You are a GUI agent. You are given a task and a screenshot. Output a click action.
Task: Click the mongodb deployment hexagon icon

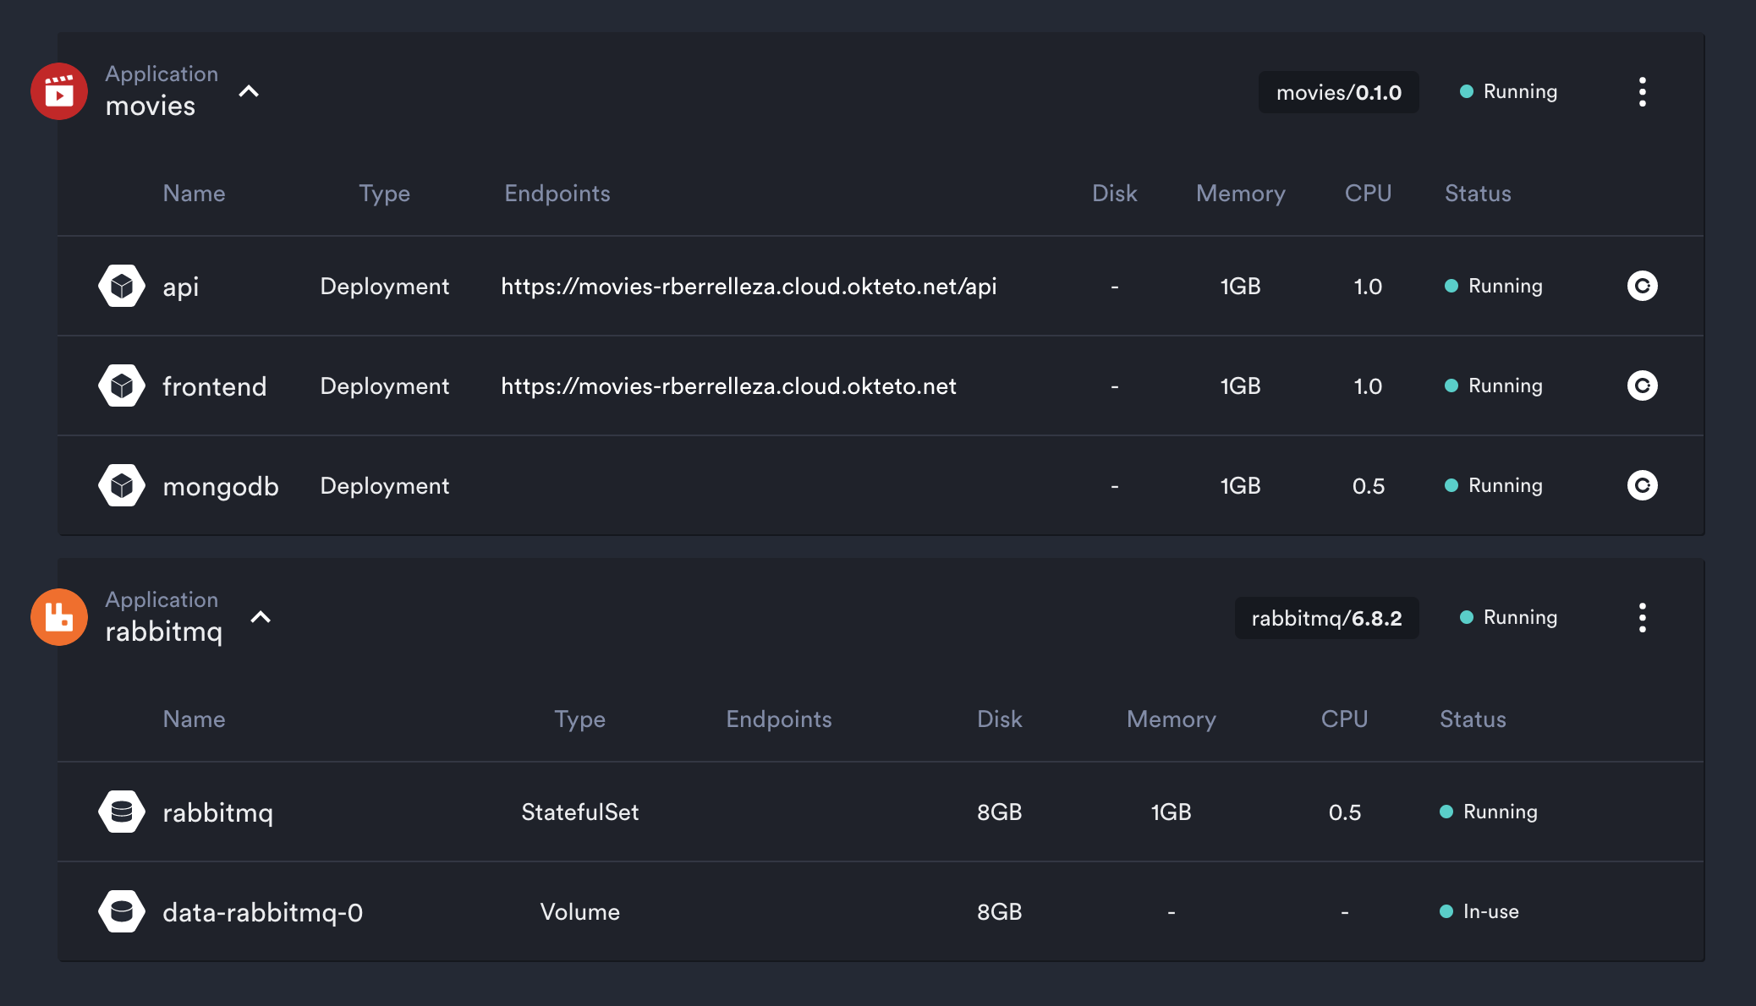click(122, 485)
